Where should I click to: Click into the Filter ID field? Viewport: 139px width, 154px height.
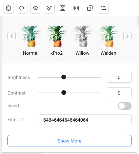85,120
